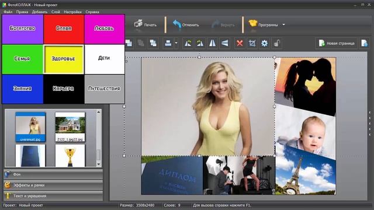Click the thumbnail list scroll-up arrow
The image size is (374, 210).
click(99, 112)
